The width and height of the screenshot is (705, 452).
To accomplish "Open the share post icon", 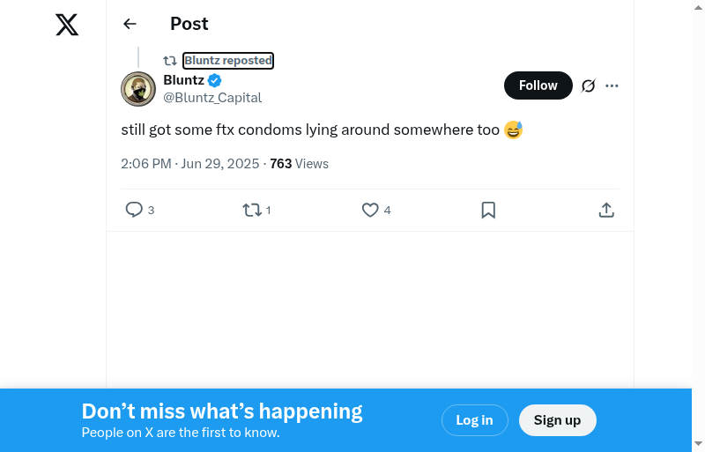I will click(x=606, y=210).
